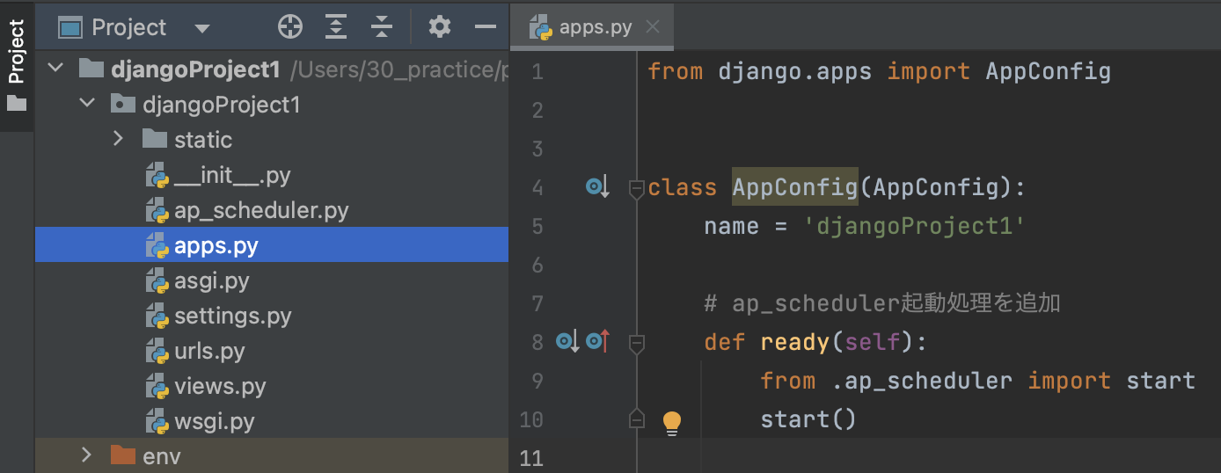Collapse the ready method fold marker

tap(637, 343)
